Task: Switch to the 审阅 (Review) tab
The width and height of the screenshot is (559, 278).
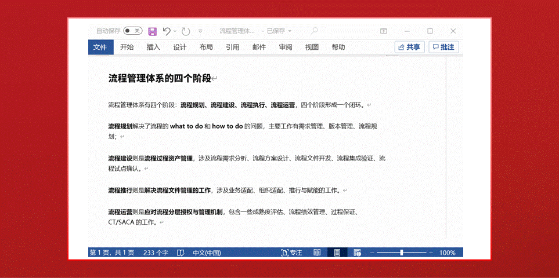Action: coord(286,47)
